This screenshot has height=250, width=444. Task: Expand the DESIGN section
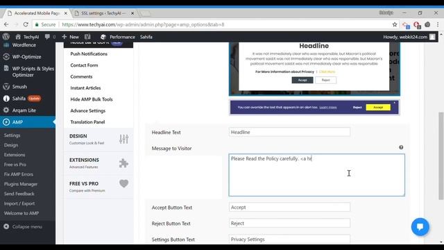[x=99, y=139]
